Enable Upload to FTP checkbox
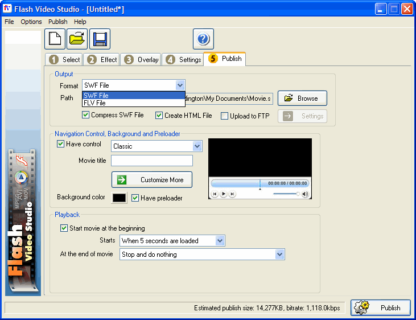 pos(224,116)
